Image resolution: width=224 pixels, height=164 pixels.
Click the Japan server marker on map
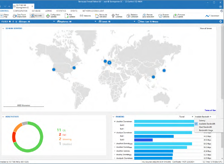click(164, 70)
